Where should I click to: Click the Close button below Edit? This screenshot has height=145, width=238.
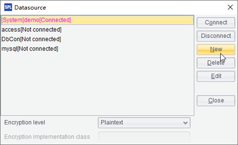216,101
